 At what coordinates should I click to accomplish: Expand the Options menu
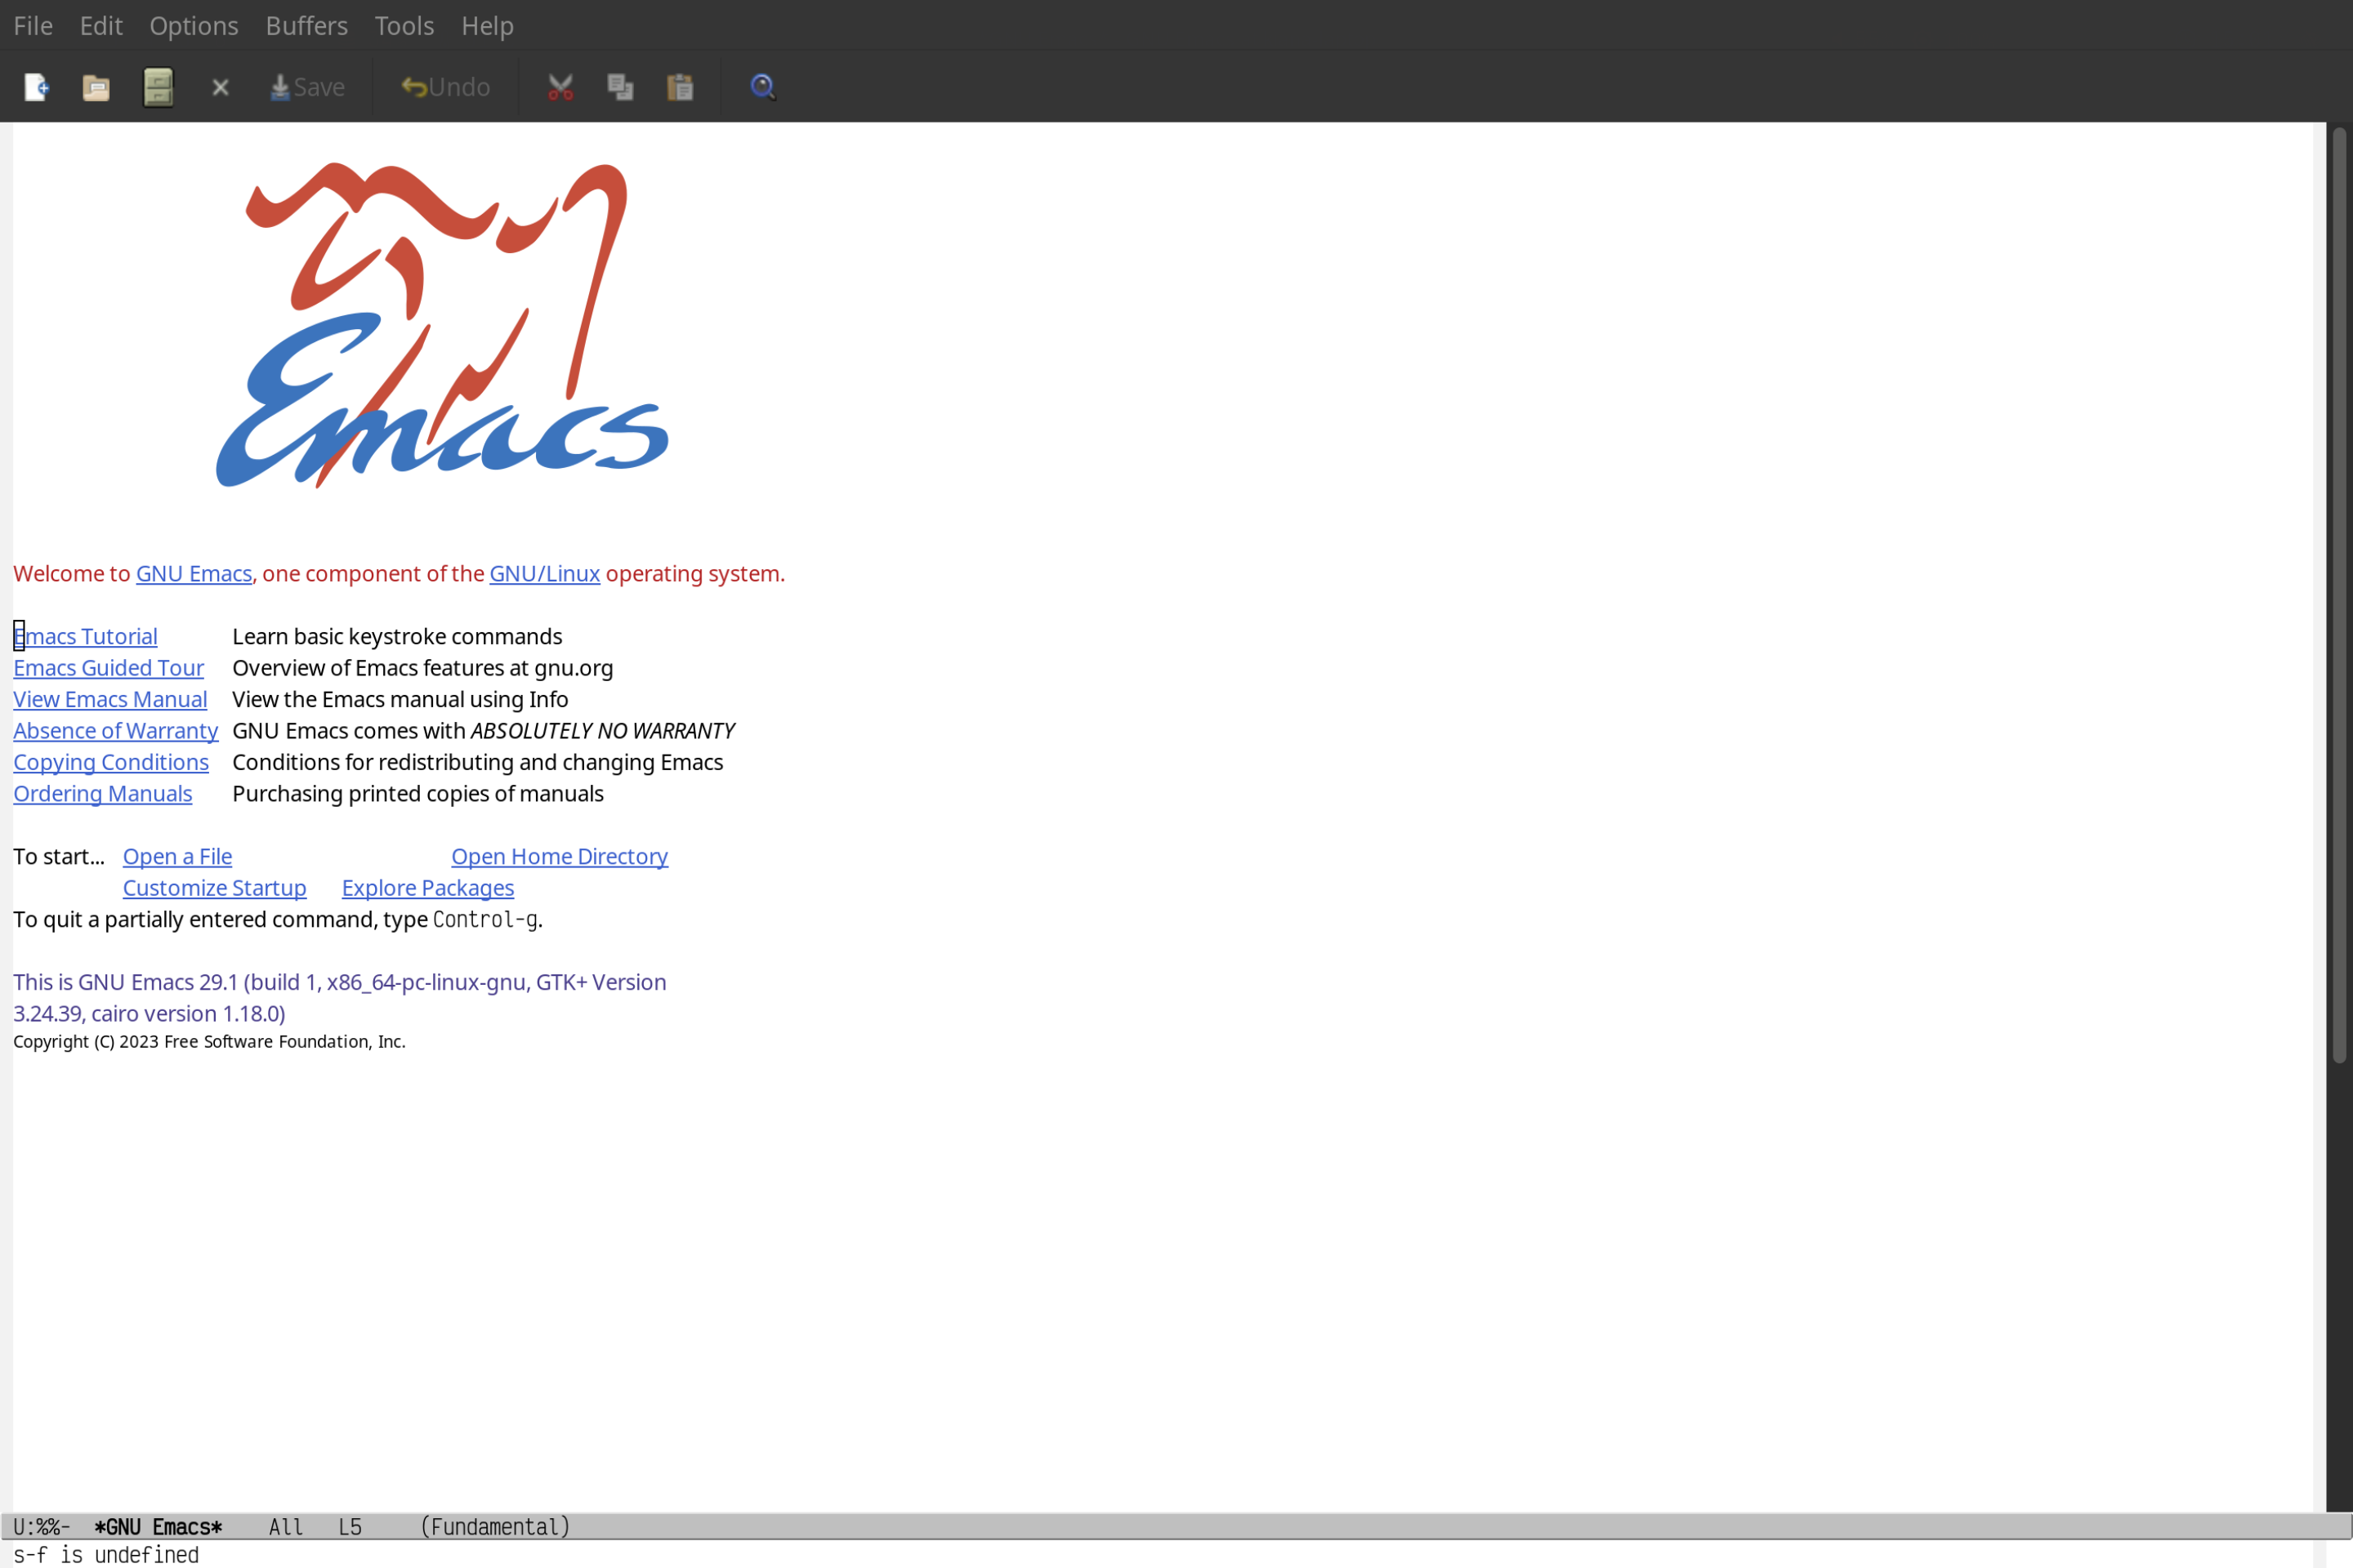pos(193,23)
